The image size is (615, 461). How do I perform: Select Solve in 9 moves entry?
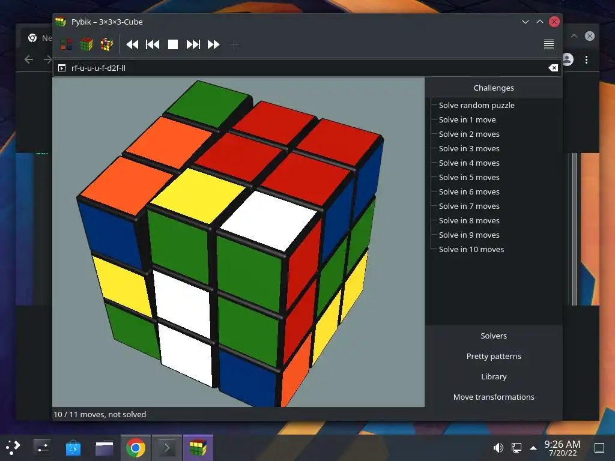pyautogui.click(x=469, y=235)
